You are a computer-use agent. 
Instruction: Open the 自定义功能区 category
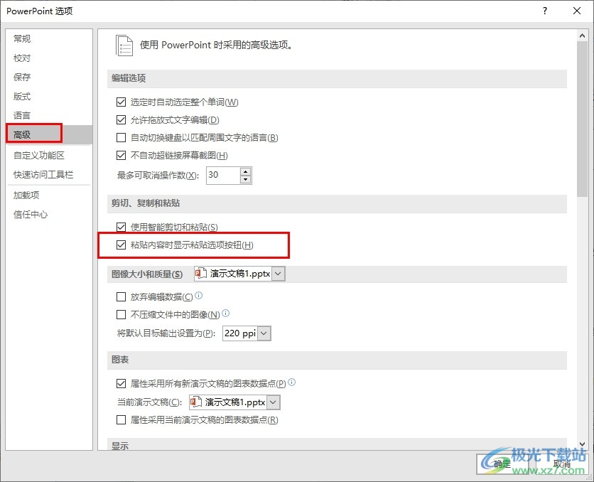(49, 156)
